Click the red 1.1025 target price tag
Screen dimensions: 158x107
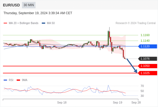[x=148, y=73]
